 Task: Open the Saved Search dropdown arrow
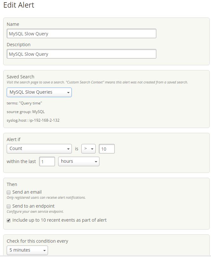point(68,92)
